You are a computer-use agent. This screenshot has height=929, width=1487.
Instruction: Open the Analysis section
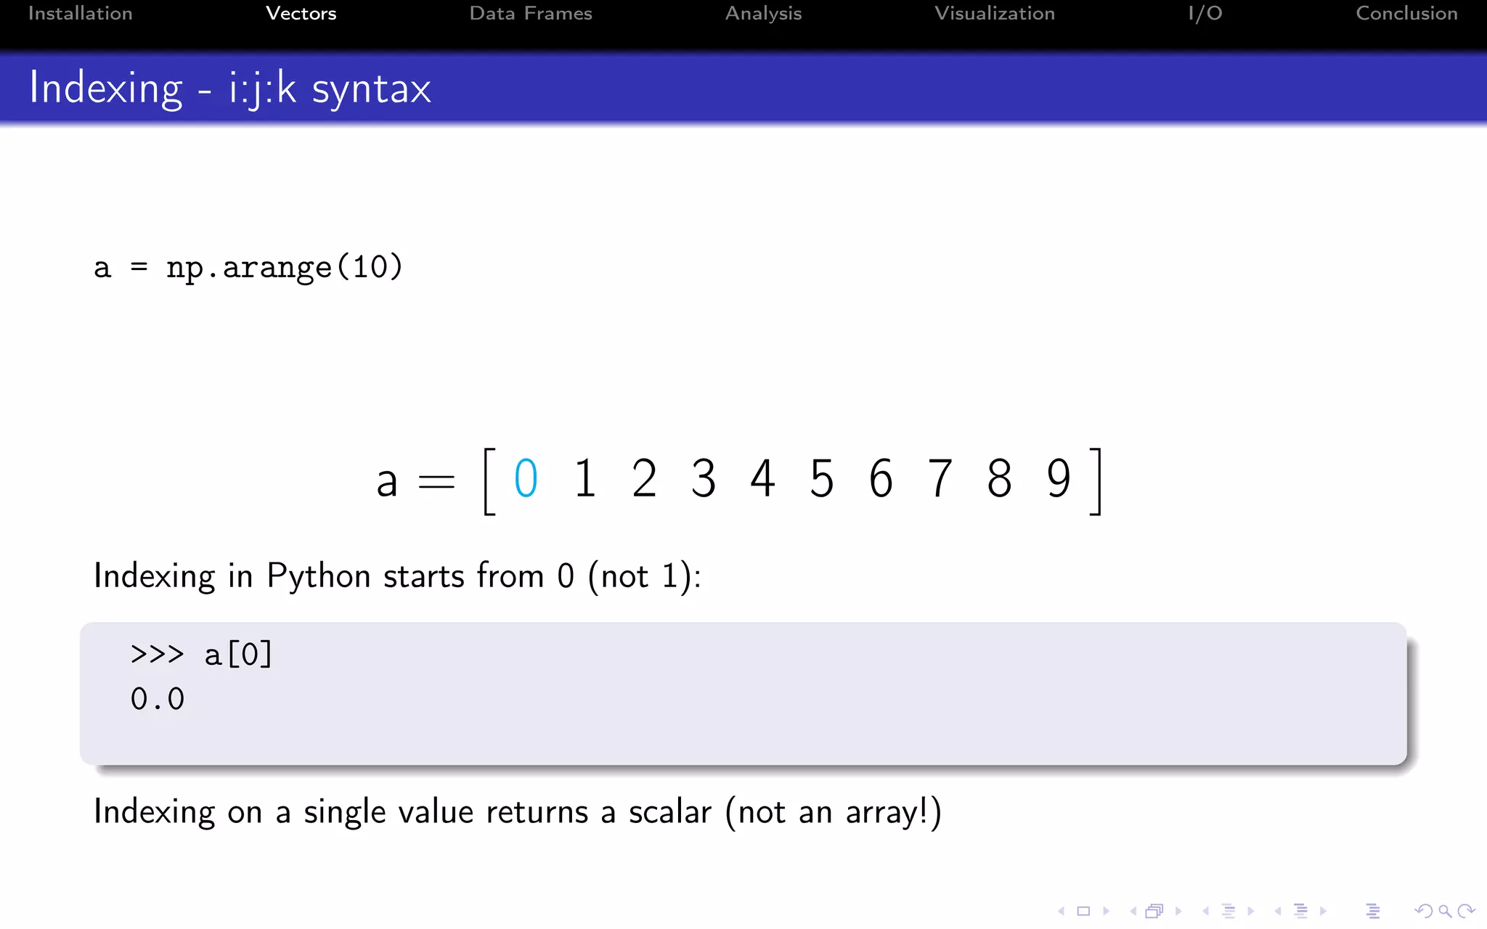(764, 14)
